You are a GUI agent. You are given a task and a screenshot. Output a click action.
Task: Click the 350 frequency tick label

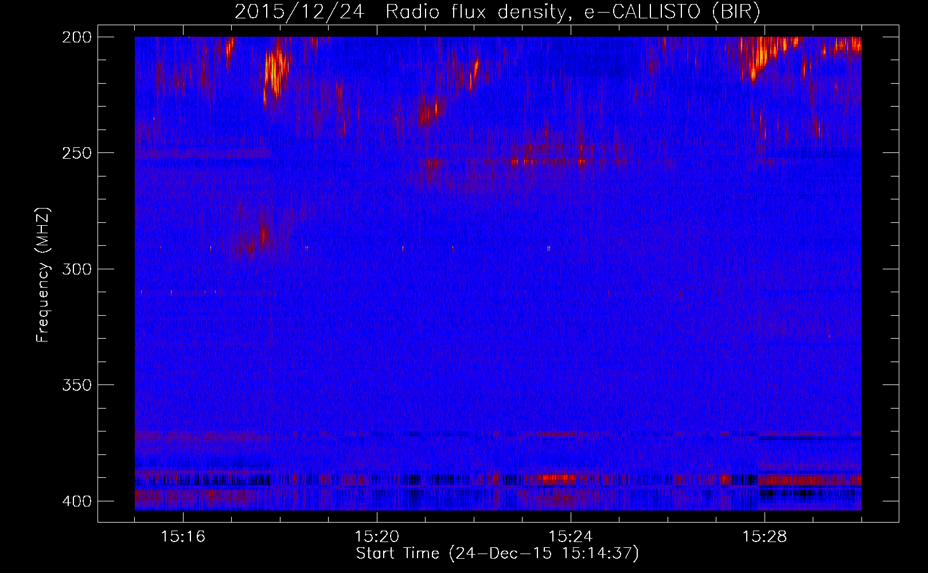click(76, 385)
